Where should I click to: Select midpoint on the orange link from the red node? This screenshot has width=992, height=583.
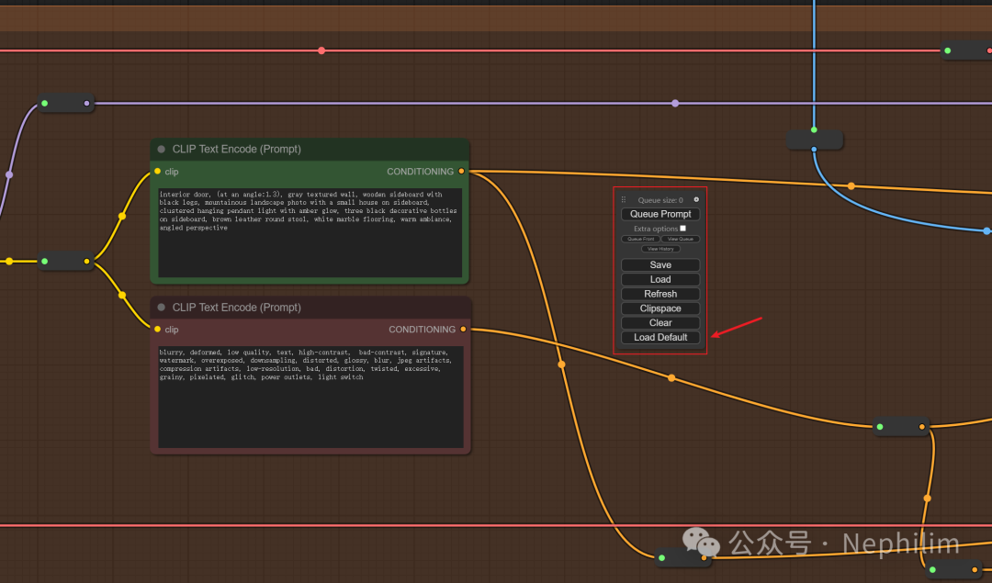tap(671, 378)
